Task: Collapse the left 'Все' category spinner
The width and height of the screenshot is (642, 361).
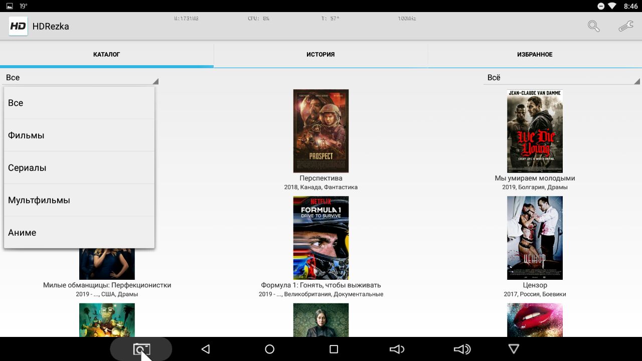Action: pyautogui.click(x=80, y=77)
